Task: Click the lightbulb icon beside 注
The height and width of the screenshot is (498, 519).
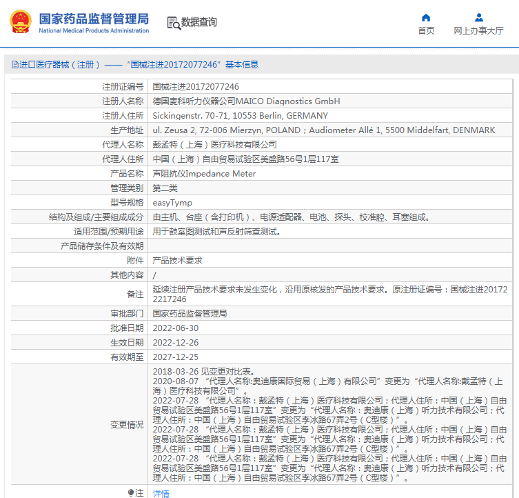Action: pos(131,492)
